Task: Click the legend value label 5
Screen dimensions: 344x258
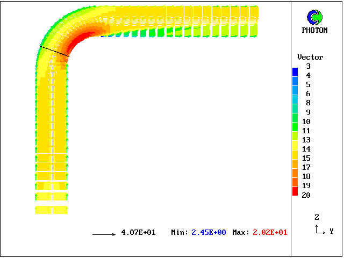Action: [x=308, y=84]
